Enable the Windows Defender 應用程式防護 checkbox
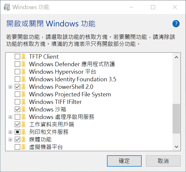186x172 pixels. (x=17, y=64)
